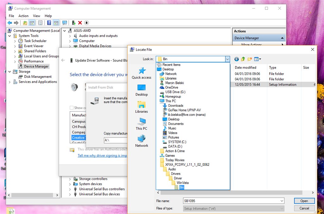Select Device Manager in console tree
This screenshot has width=324, height=214.
[36, 66]
